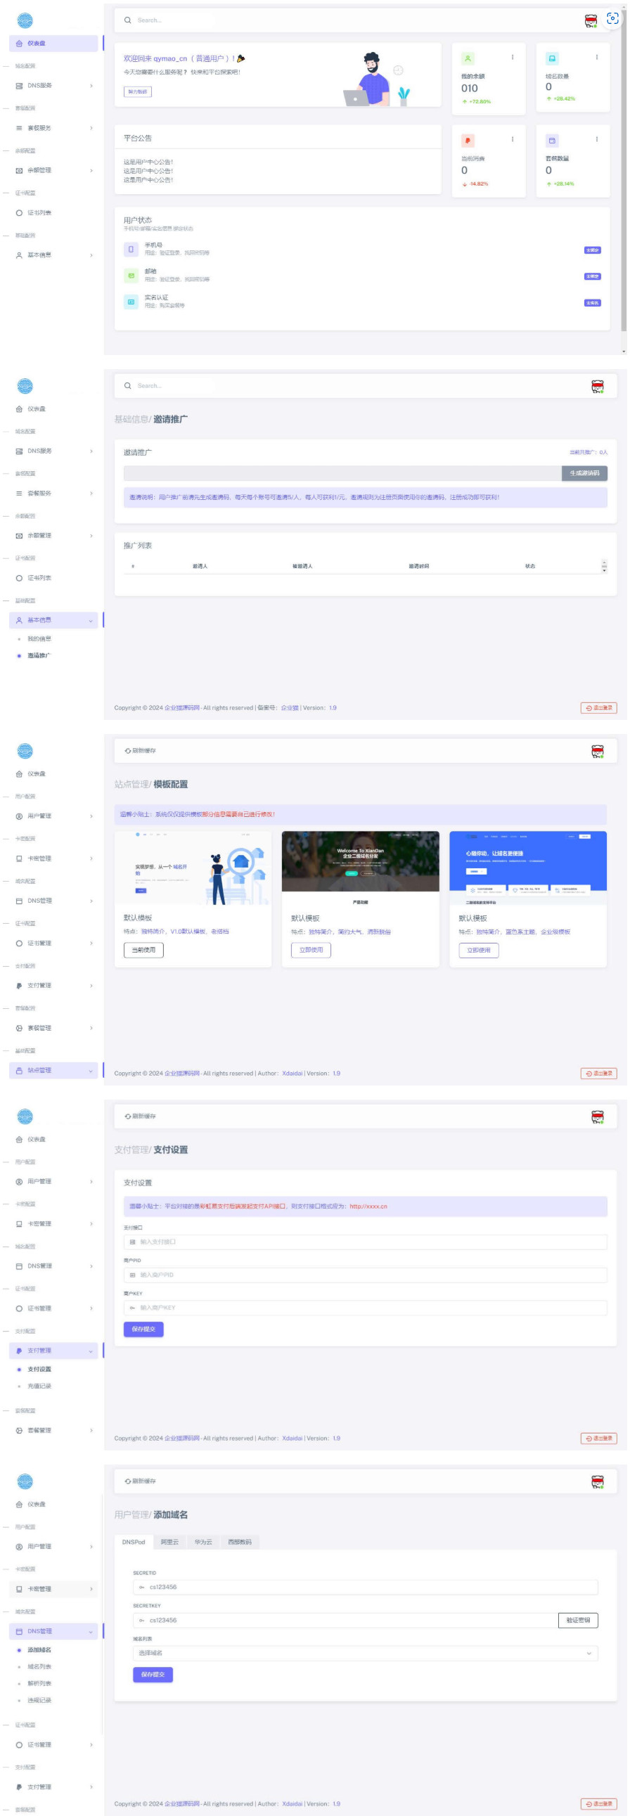The image size is (630, 1816).
Task: Click 退出登录 on the 邀请推广 page footer
Action: click(599, 708)
